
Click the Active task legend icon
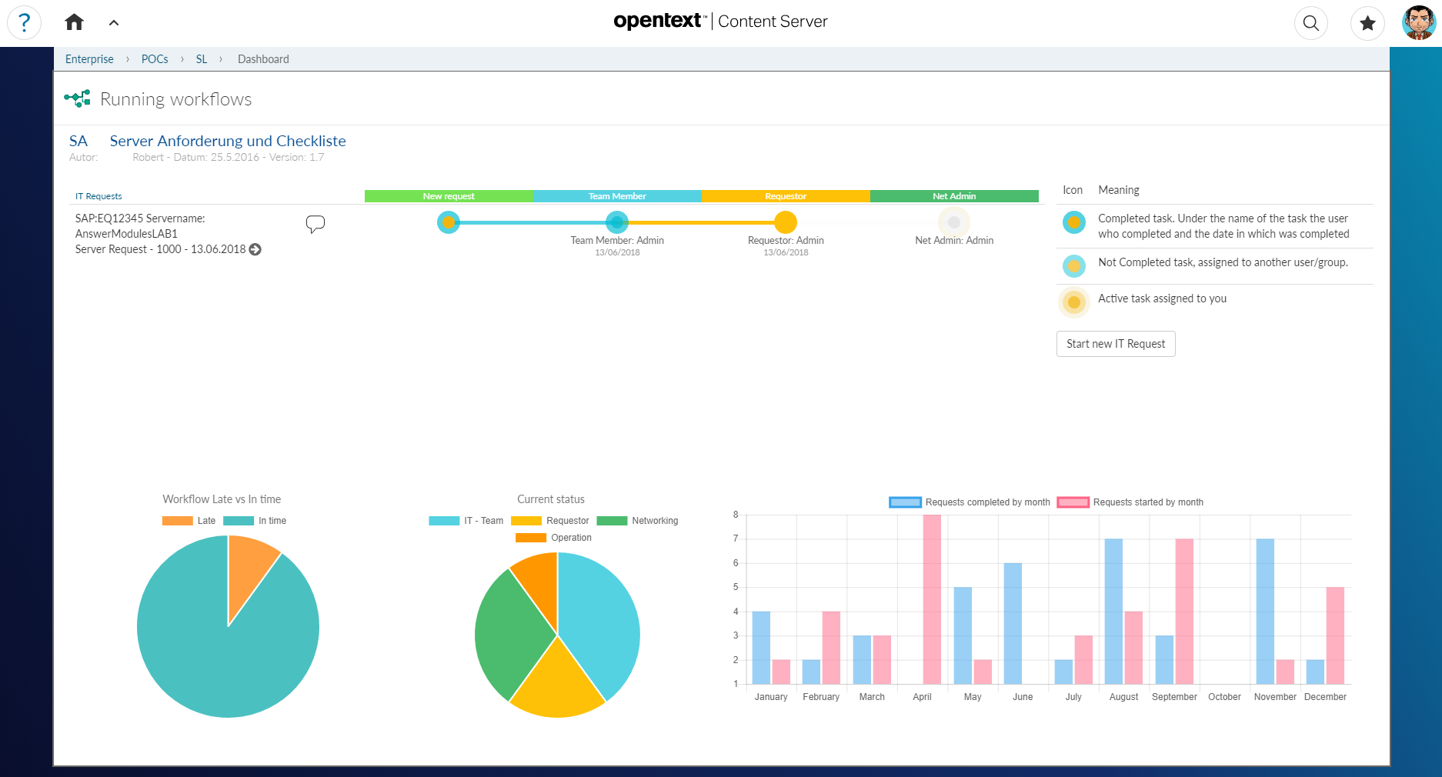tap(1074, 302)
